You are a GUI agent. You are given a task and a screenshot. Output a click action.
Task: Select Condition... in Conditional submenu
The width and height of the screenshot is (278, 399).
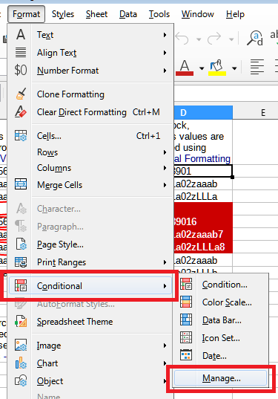tap(220, 285)
